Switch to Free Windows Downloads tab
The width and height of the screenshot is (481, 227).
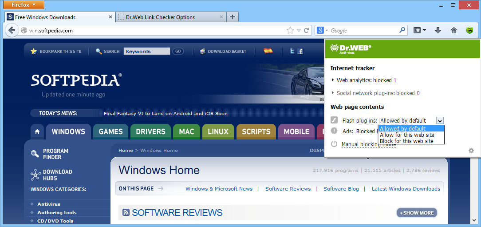tap(60, 17)
